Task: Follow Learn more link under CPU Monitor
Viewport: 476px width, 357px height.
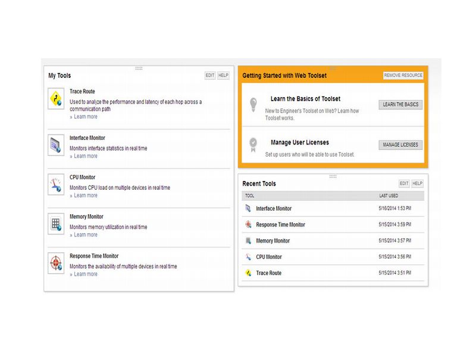Action: click(86, 196)
